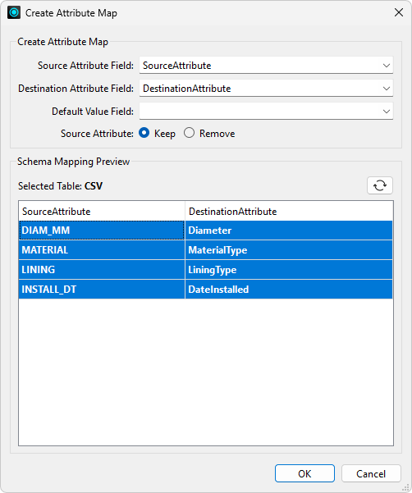Viewport: 412px width, 493px height.
Task: Close the Create Attribute Map dialog
Action: click(x=399, y=12)
